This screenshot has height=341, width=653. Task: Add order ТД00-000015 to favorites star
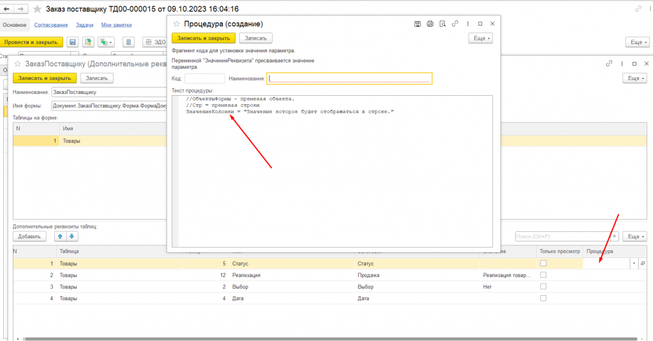pyautogui.click(x=38, y=9)
